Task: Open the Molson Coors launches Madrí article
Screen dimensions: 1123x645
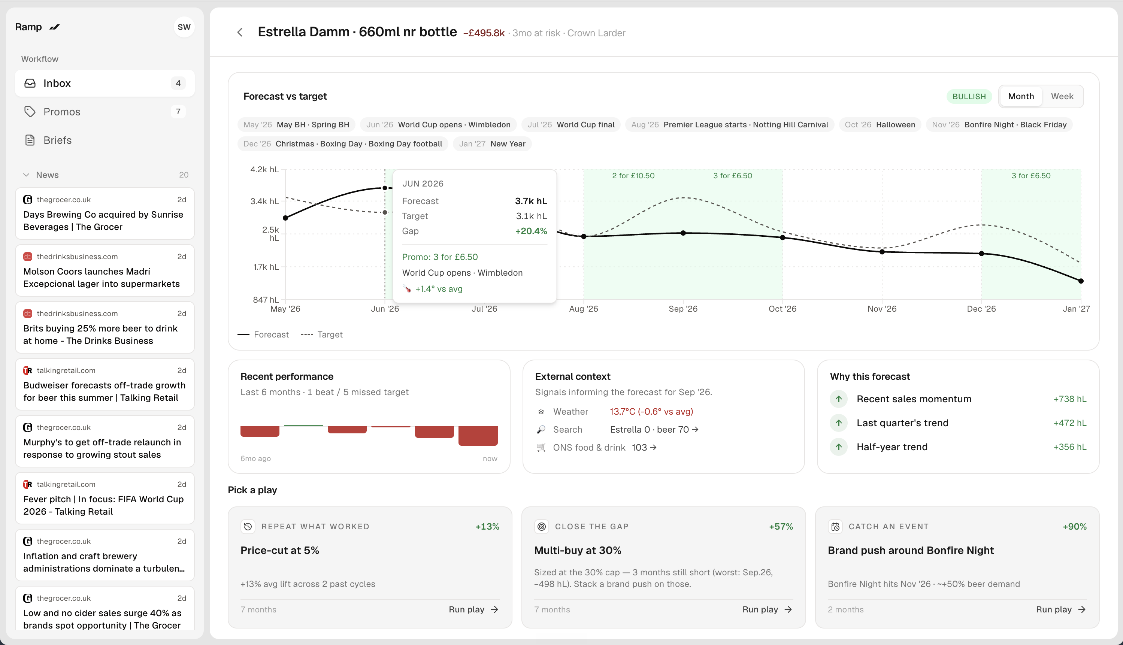Action: [x=105, y=270]
